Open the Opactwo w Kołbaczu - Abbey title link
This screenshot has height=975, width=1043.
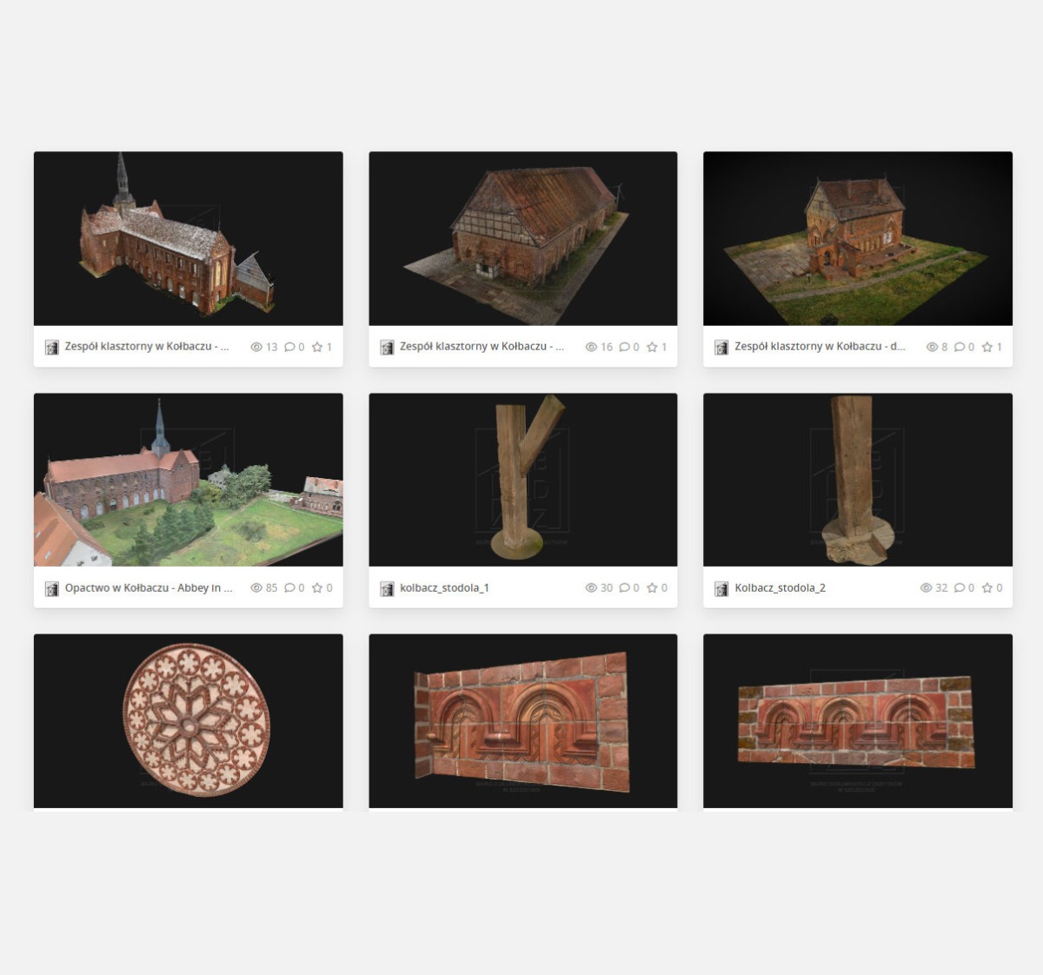click(149, 588)
